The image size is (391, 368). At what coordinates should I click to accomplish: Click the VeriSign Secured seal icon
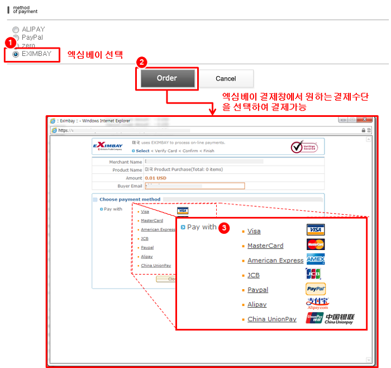pos(304,147)
